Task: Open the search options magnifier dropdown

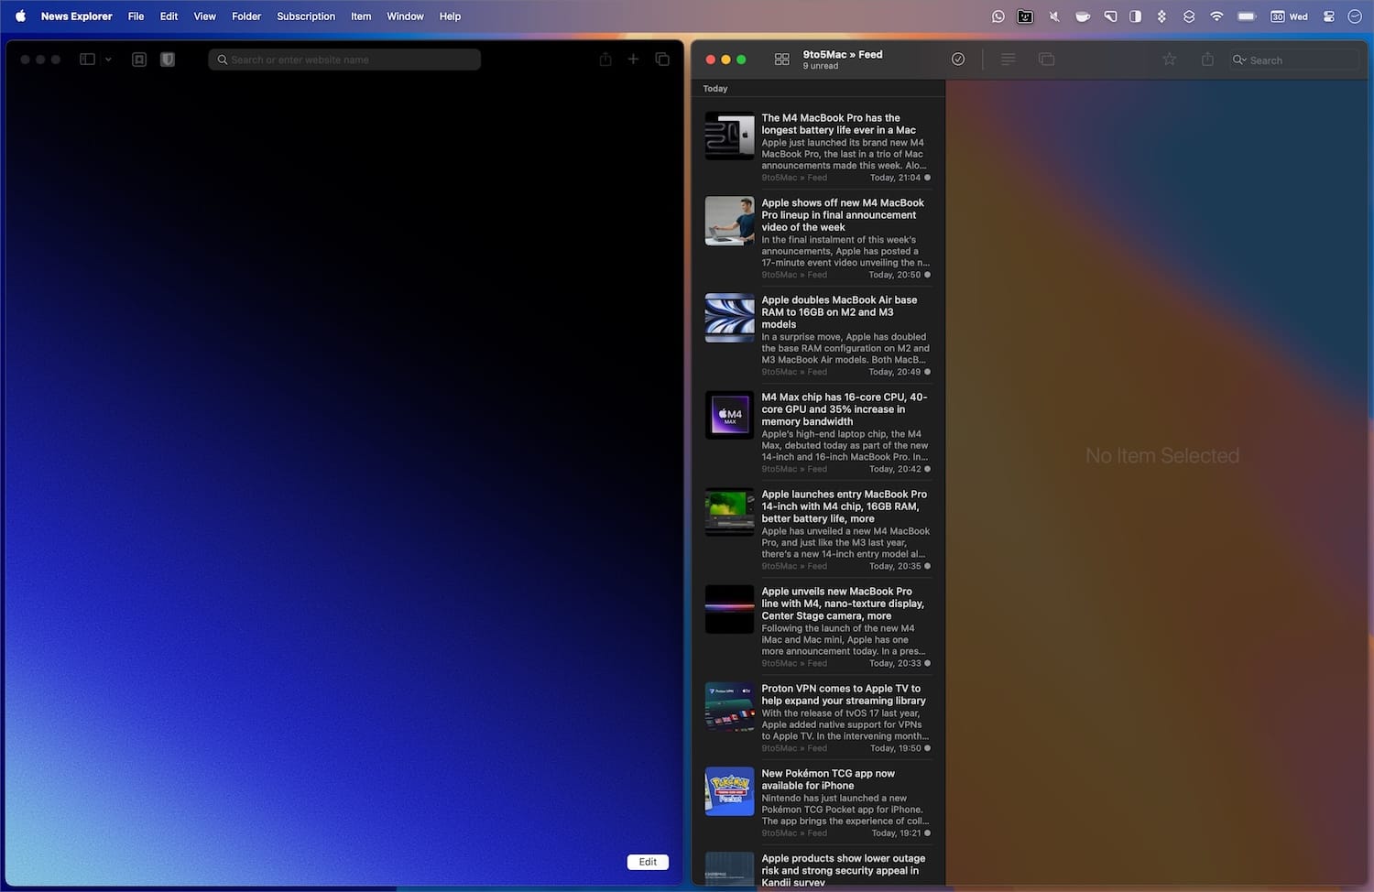Action: tap(1239, 60)
